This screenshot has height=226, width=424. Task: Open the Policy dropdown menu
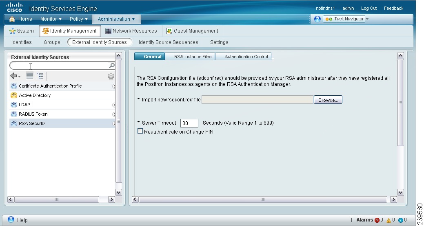tap(79, 19)
